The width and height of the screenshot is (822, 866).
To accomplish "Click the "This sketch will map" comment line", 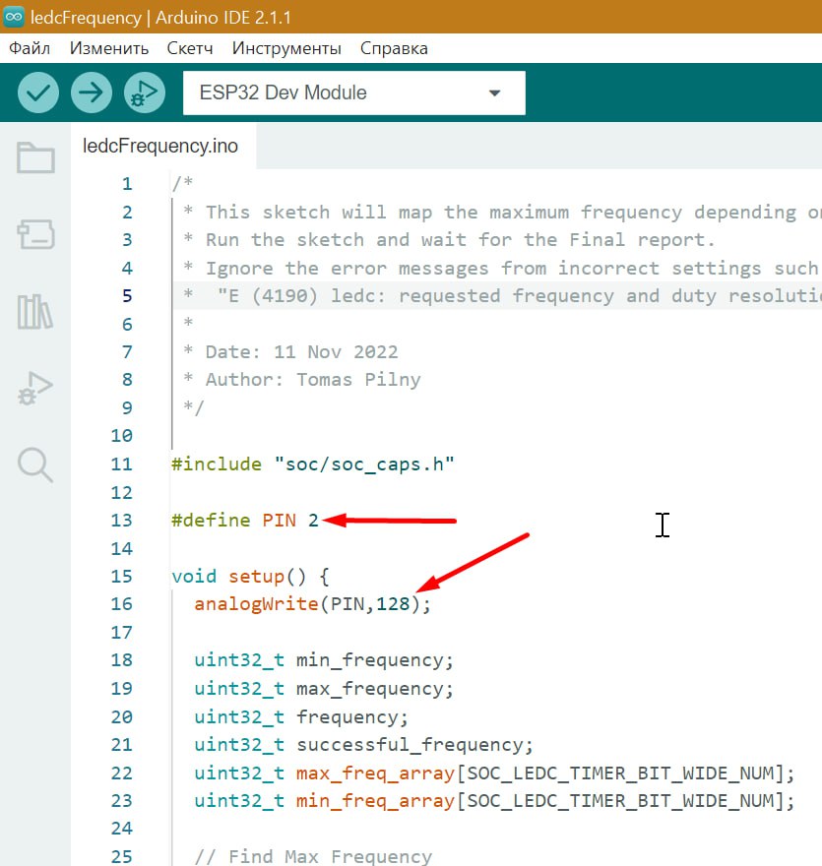I will 503,213.
